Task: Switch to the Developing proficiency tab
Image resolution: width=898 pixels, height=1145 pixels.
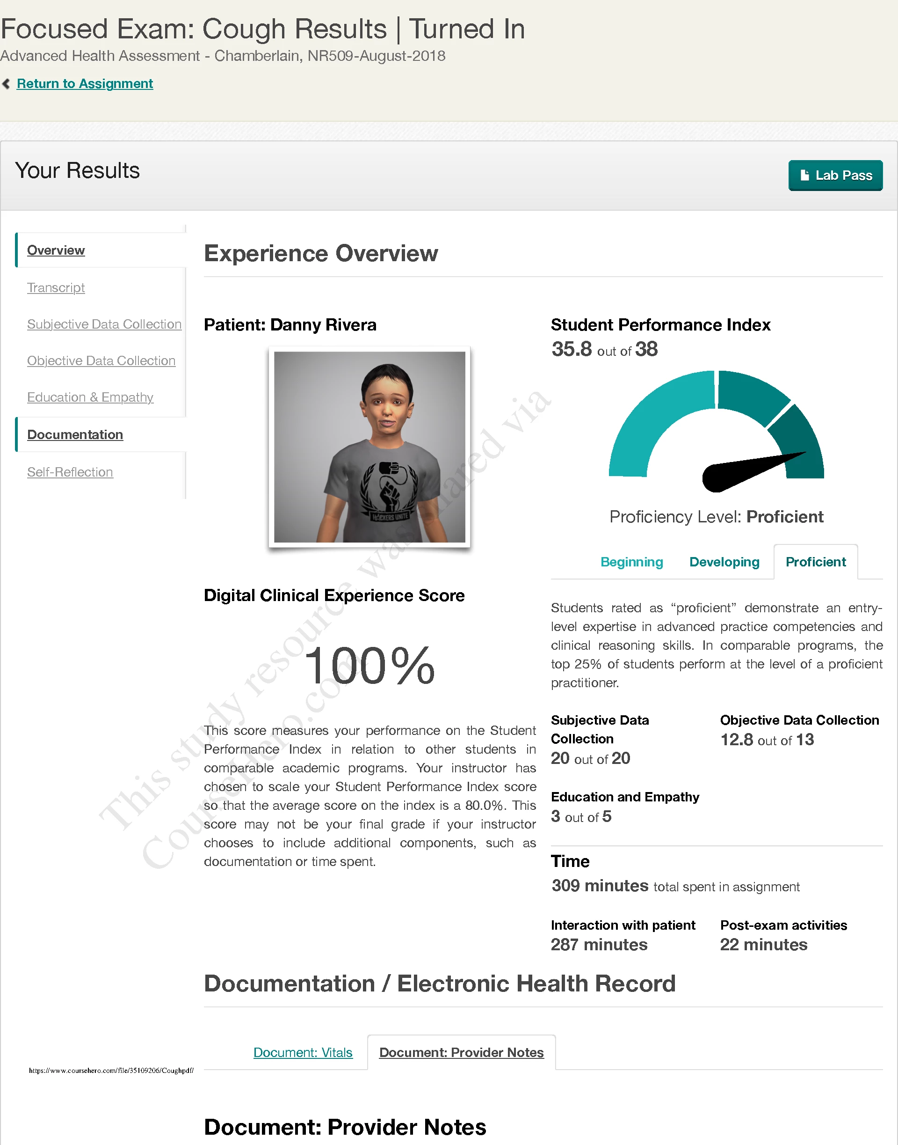Action: click(x=724, y=562)
